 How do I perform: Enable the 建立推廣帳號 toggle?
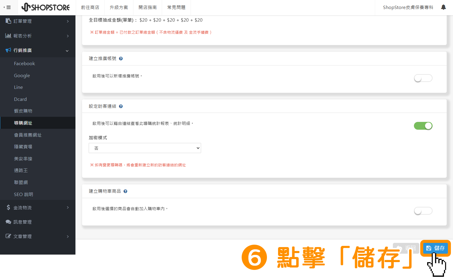423,78
